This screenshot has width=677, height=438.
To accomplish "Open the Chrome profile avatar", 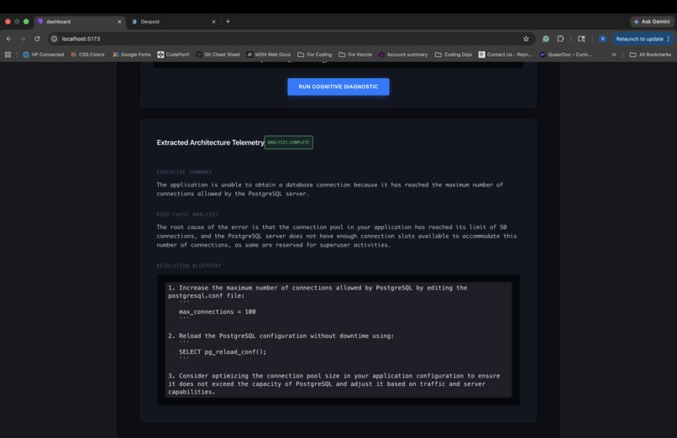I will click(x=603, y=39).
